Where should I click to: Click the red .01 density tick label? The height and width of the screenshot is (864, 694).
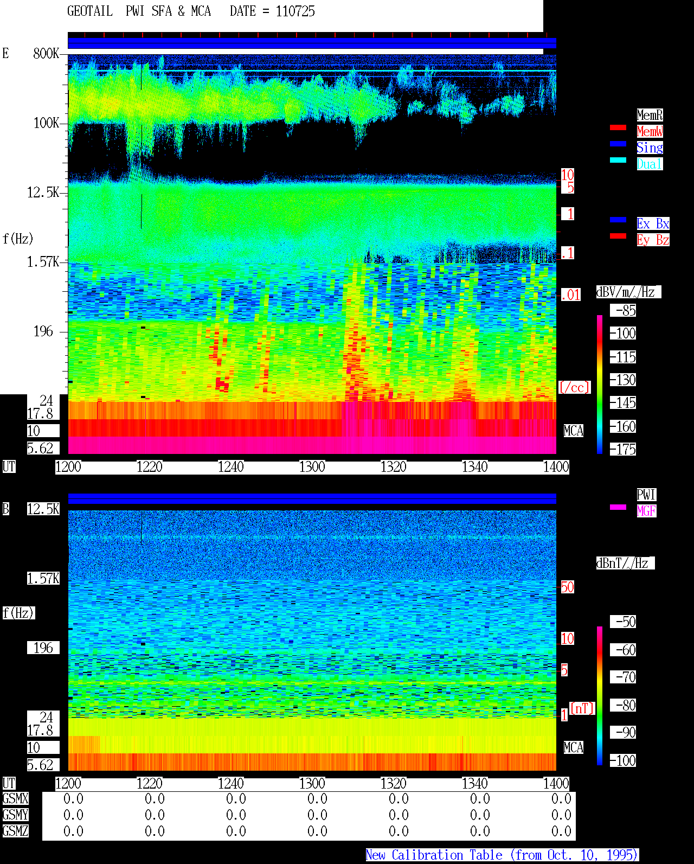[570, 295]
